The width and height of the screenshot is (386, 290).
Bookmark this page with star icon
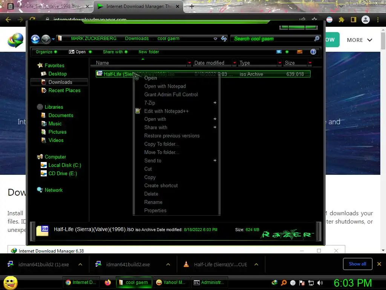tap(314, 19)
